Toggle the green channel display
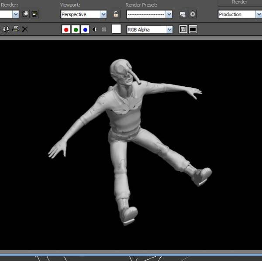The height and width of the screenshot is (261, 262). pos(76,29)
